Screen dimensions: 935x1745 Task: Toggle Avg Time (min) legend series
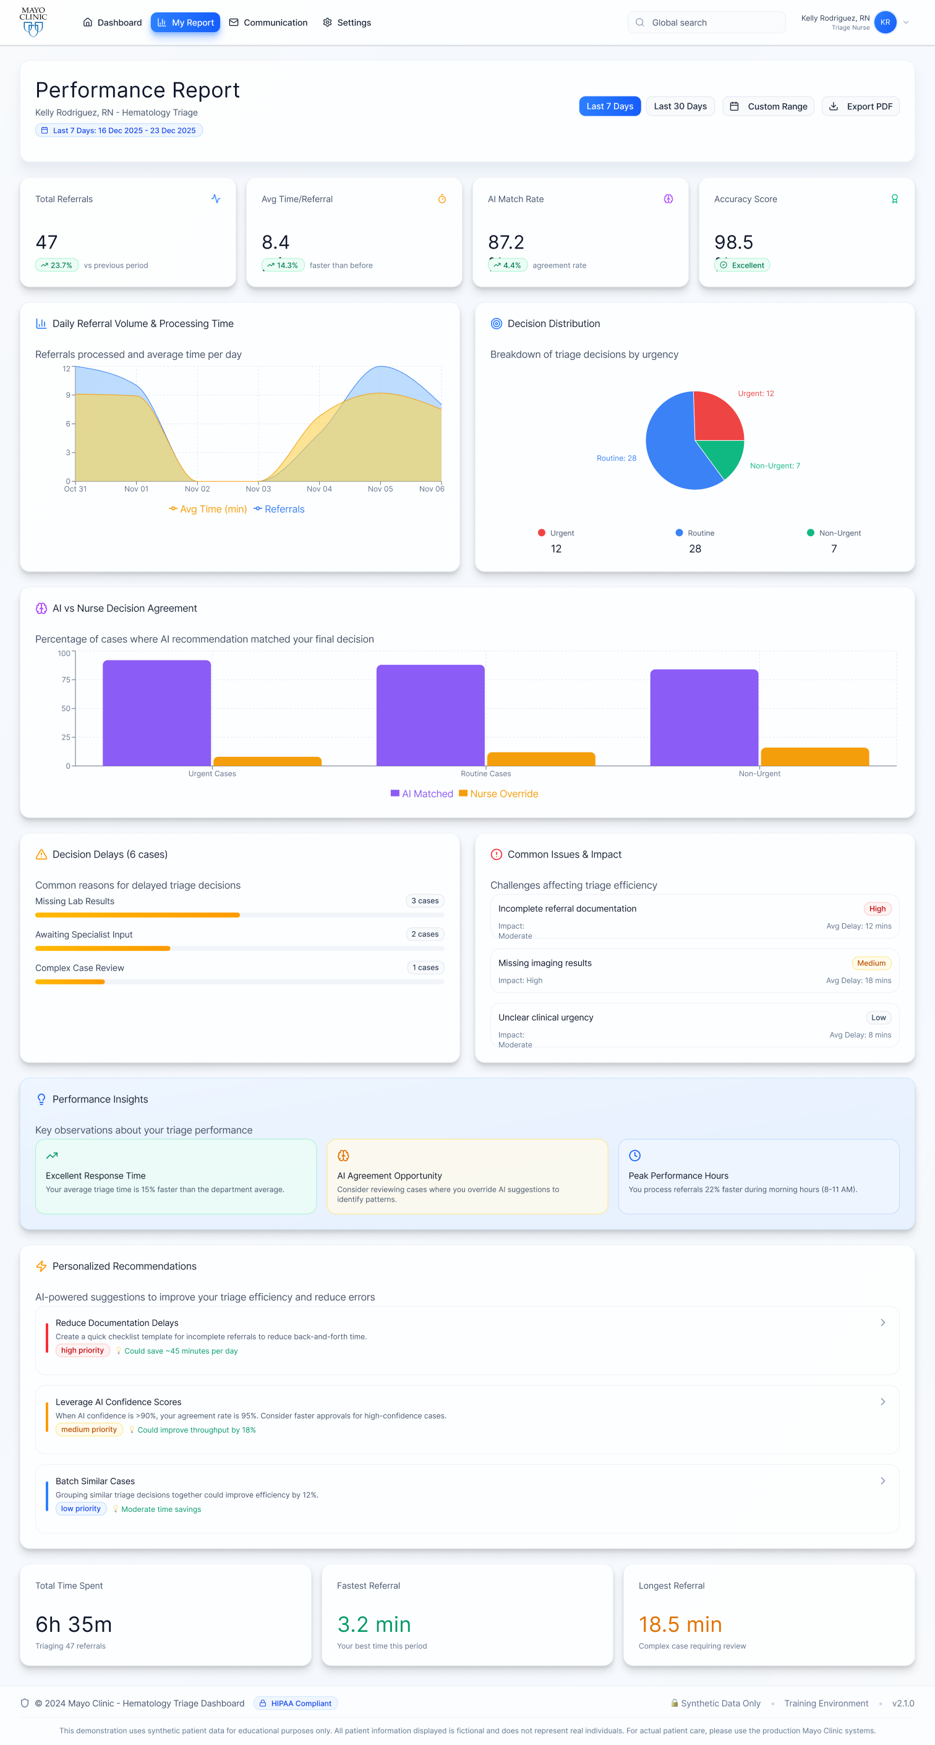click(208, 510)
